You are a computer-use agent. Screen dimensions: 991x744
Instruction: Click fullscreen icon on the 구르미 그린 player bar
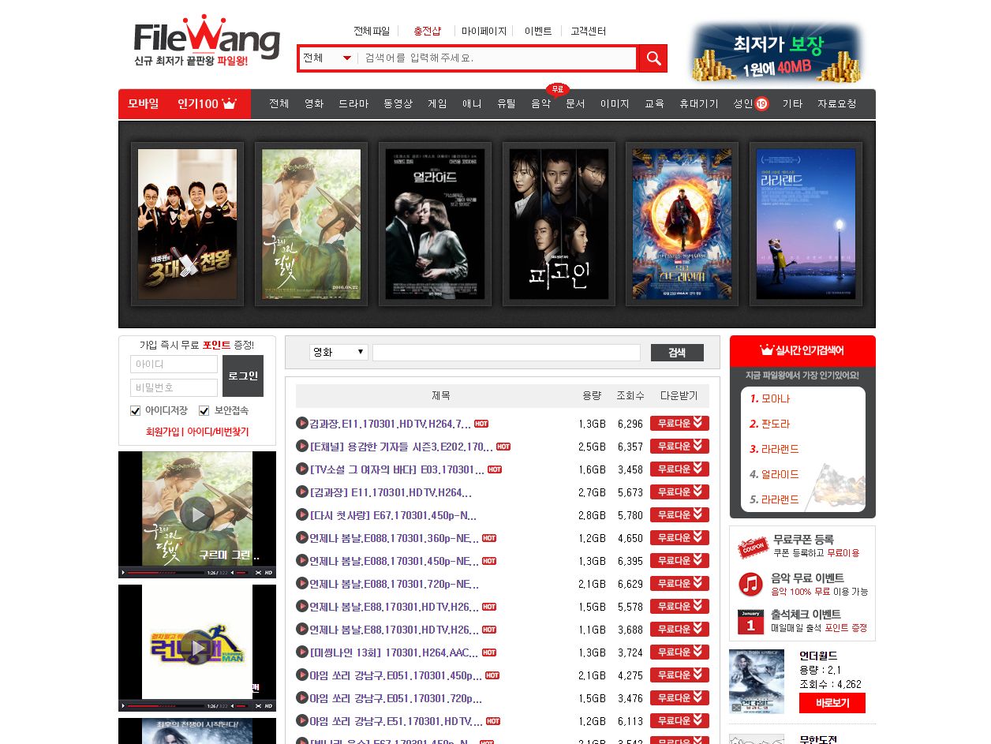258,573
